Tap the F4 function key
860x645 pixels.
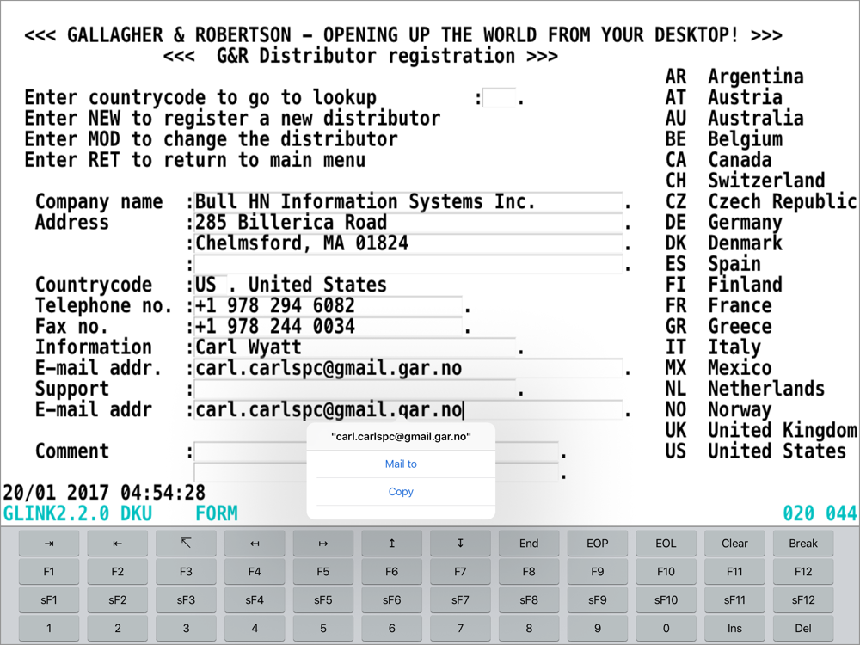255,572
